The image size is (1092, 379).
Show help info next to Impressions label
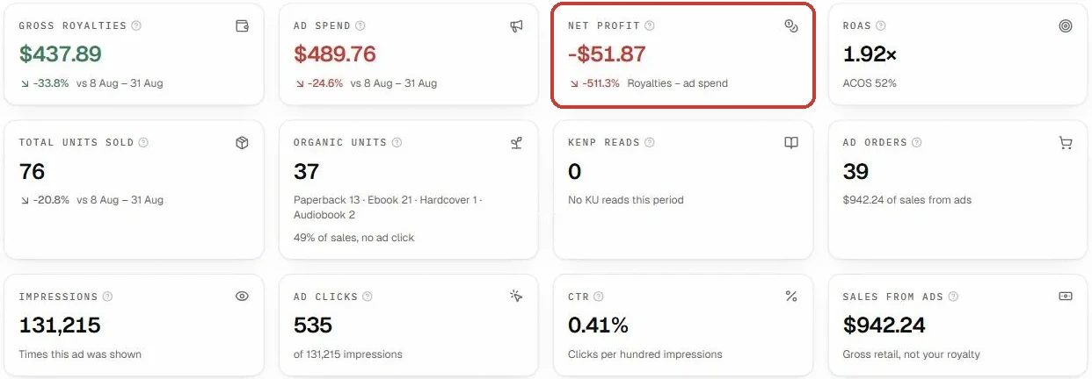tap(107, 297)
